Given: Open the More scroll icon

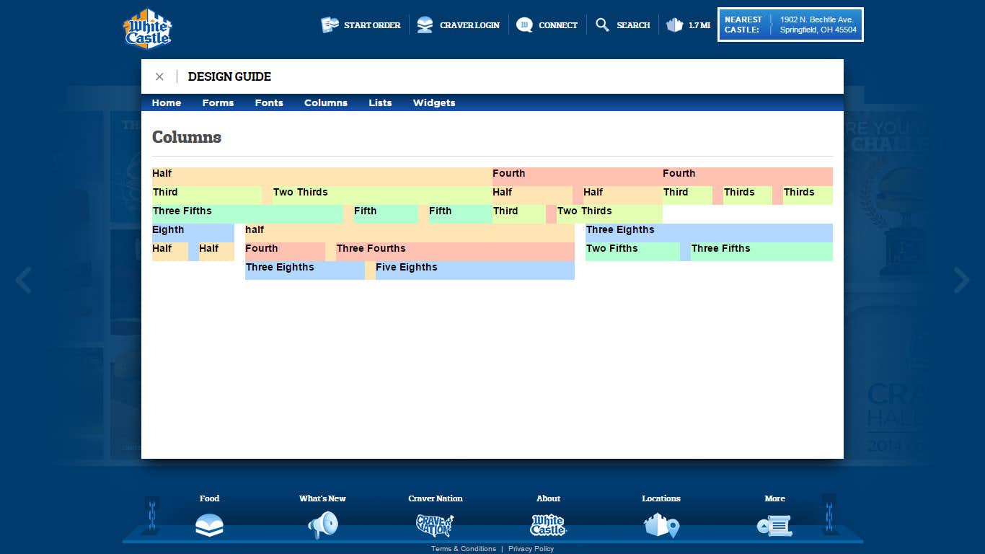Looking at the screenshot, I should point(774,525).
